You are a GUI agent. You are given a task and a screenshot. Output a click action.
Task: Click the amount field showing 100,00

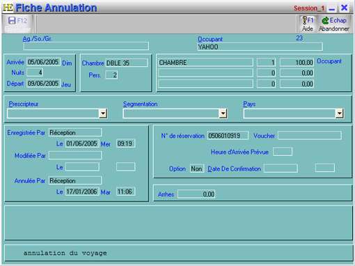point(297,63)
